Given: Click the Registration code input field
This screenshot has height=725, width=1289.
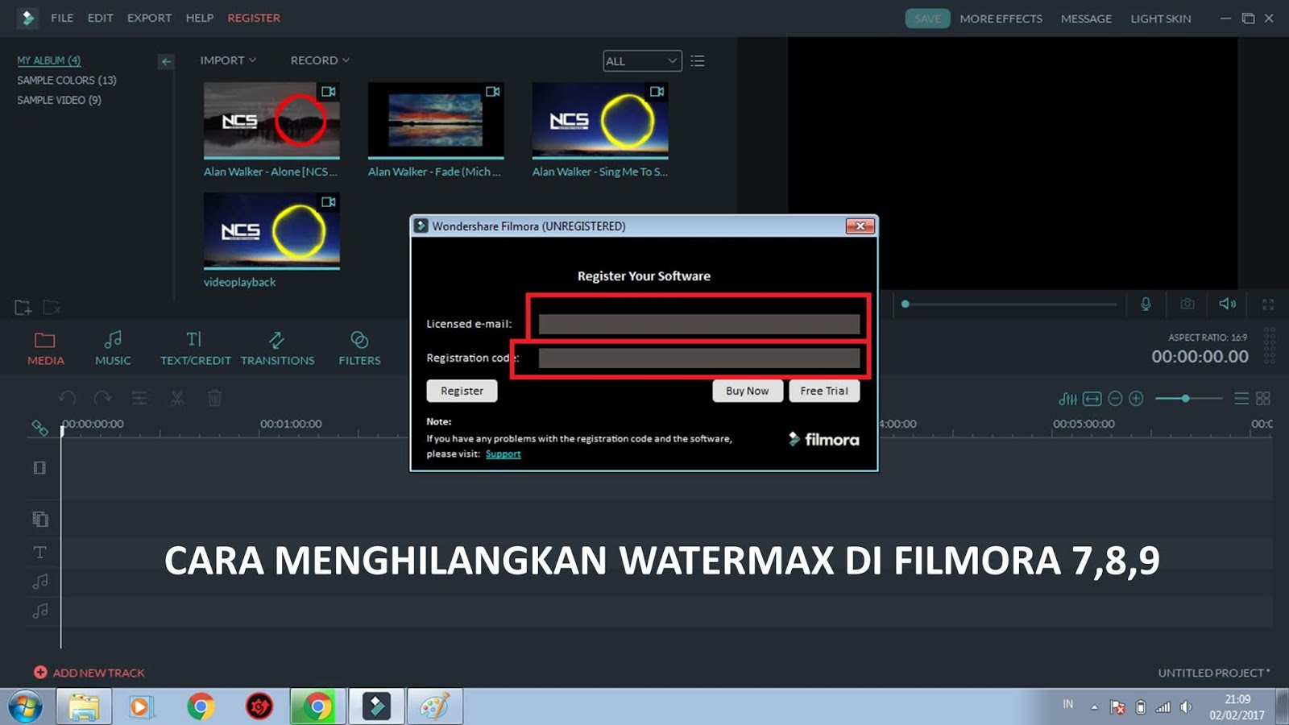Looking at the screenshot, I should pyautogui.click(x=699, y=358).
